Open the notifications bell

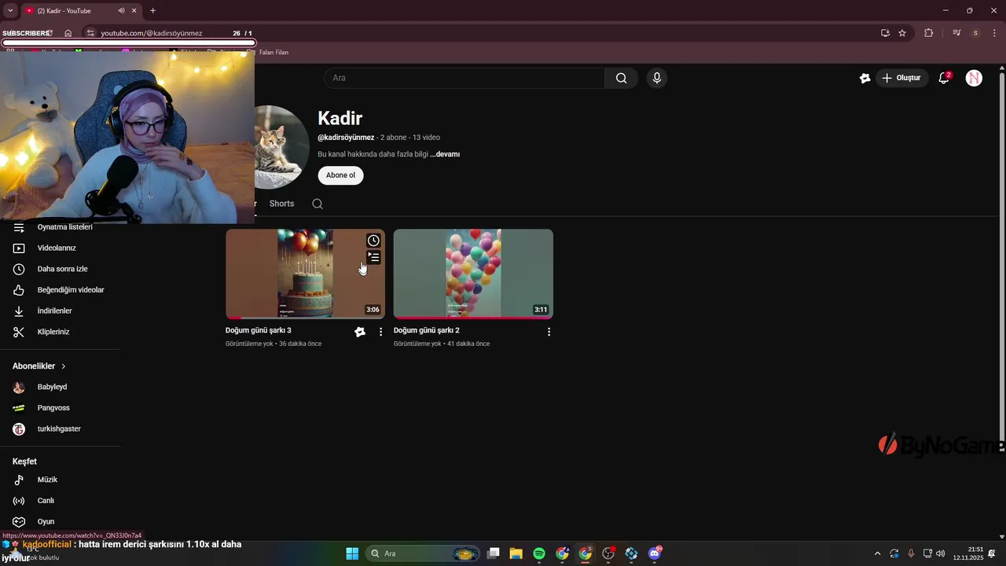[945, 78]
